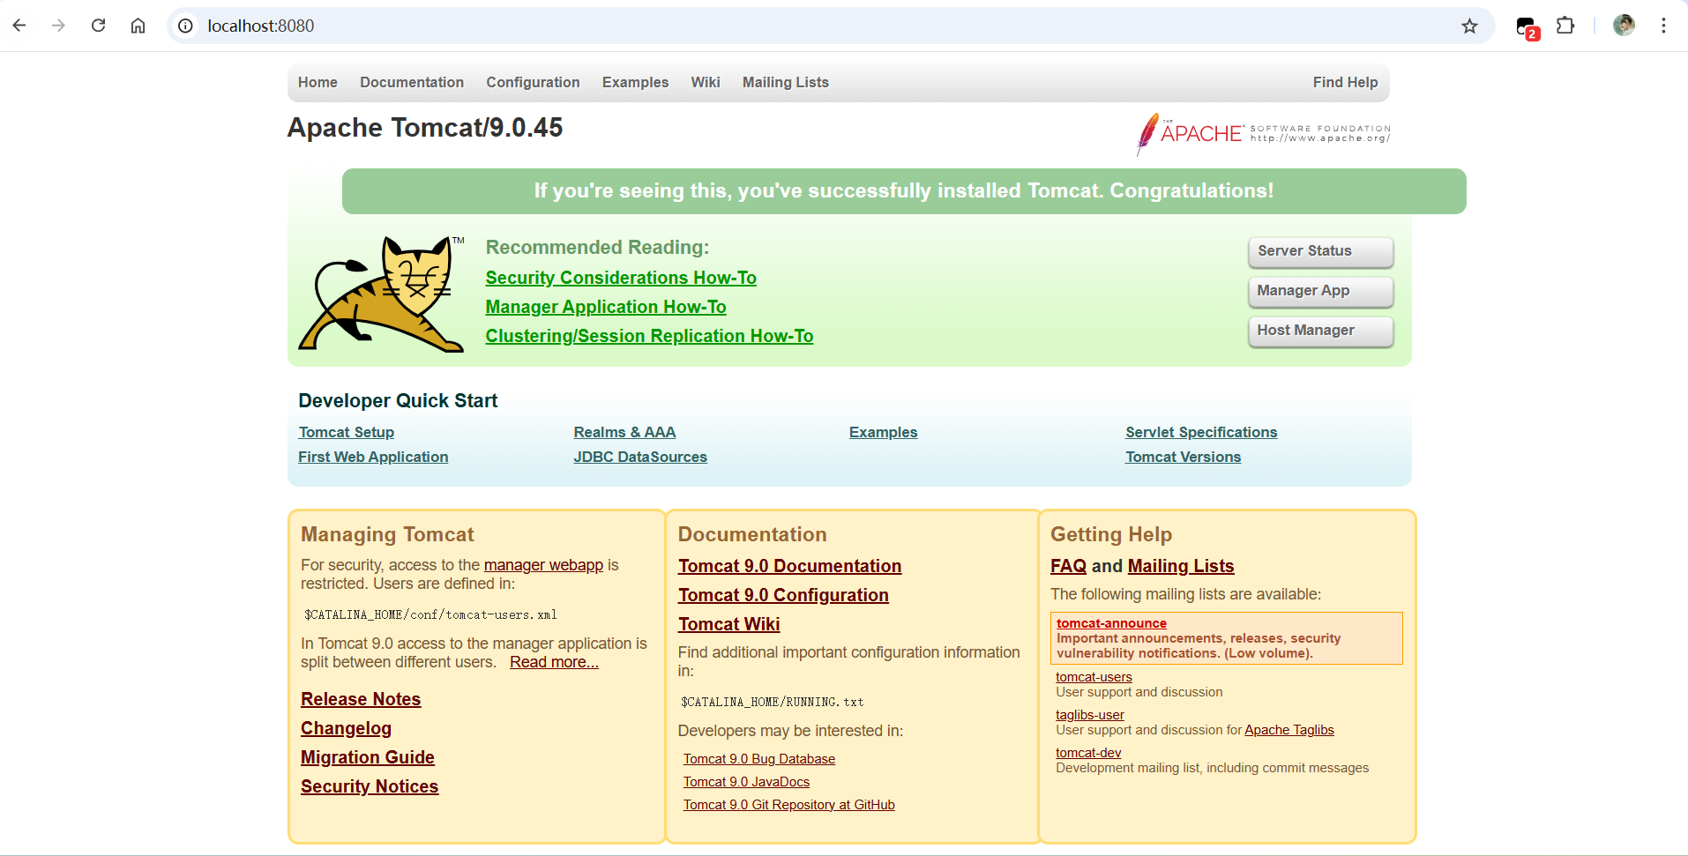Open the Apache Taglibs link

click(x=1289, y=730)
